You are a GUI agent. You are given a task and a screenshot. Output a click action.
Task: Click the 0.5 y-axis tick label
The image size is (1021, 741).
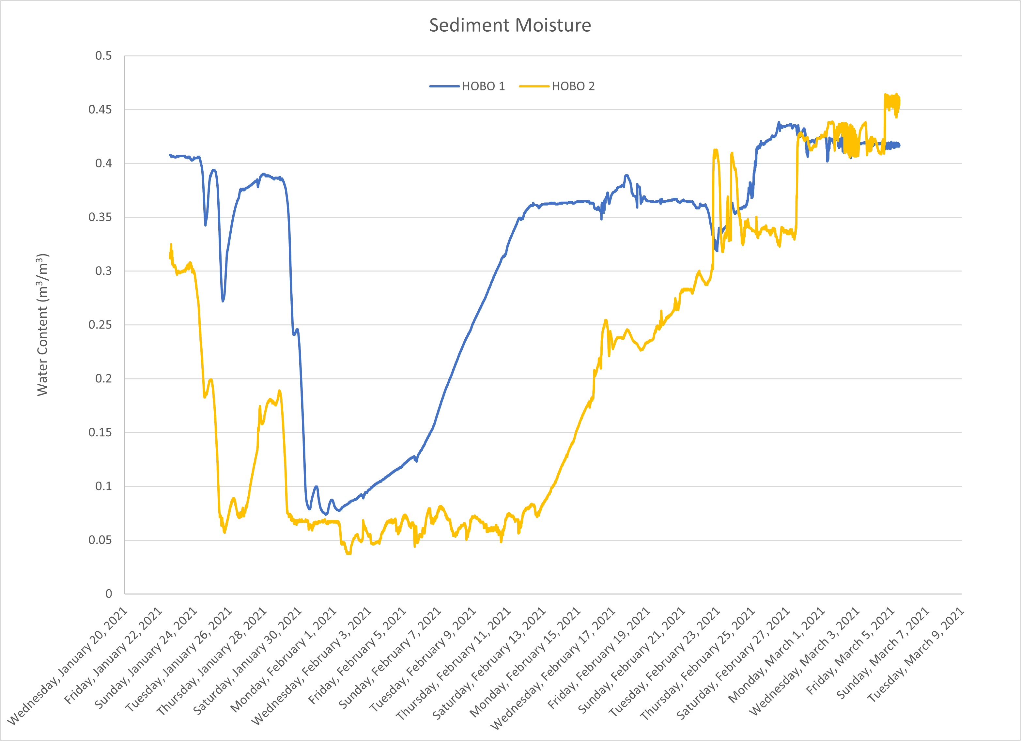pos(103,56)
